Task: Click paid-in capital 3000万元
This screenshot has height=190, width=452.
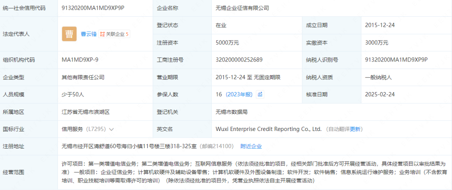Action: (x=377, y=43)
